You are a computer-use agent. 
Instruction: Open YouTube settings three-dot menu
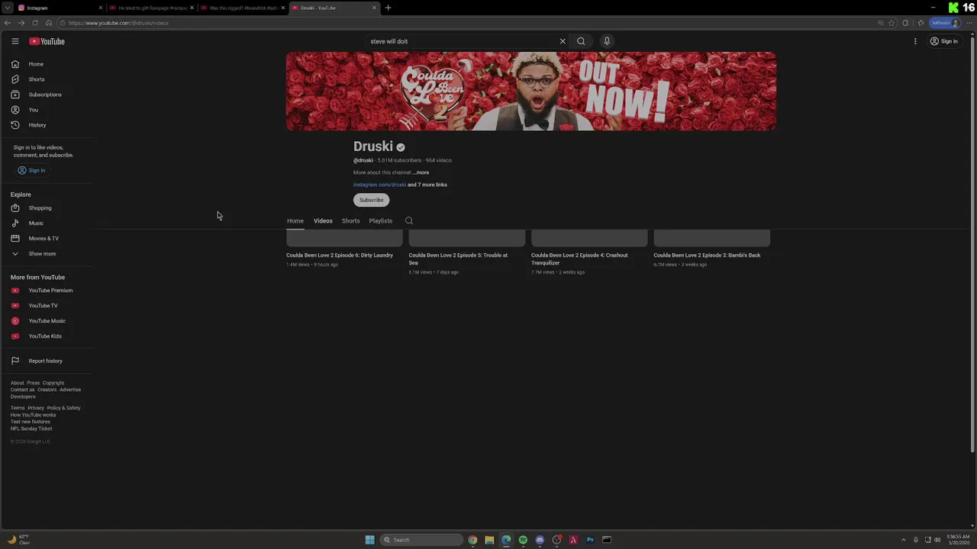tap(915, 41)
